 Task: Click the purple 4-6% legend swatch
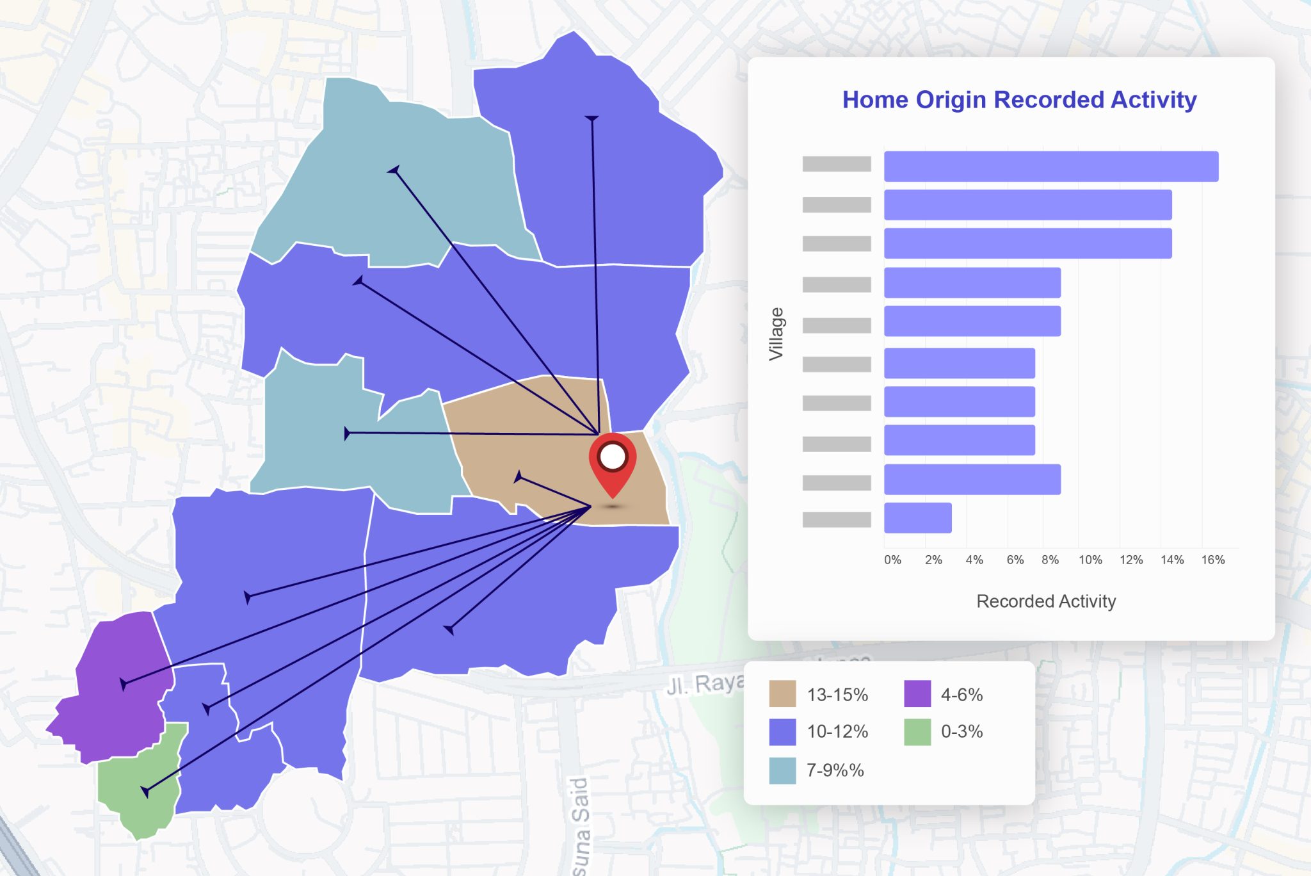click(x=917, y=694)
